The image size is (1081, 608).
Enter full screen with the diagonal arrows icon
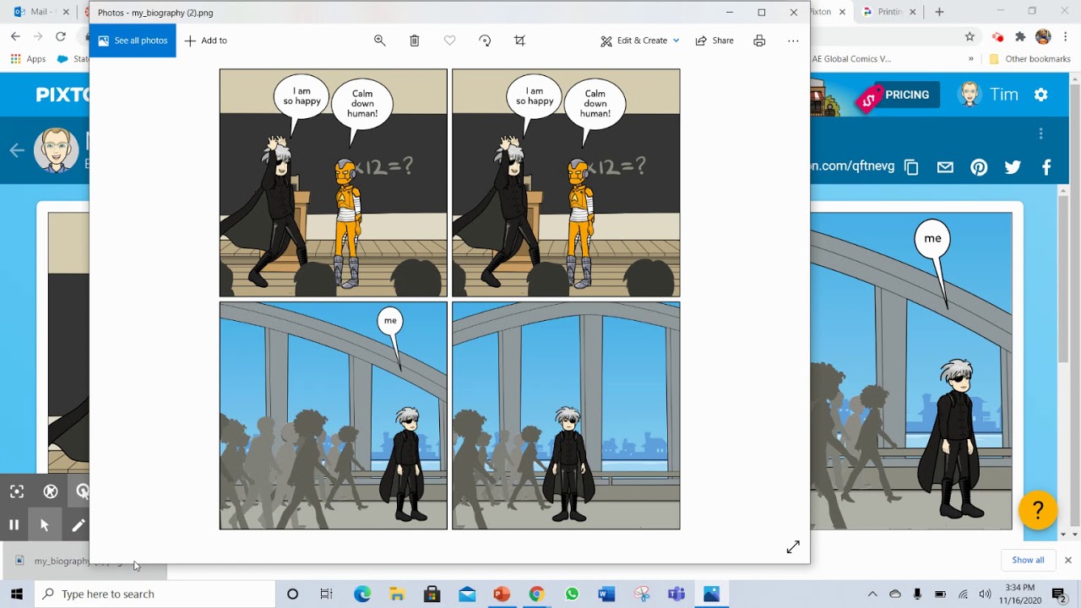pos(793,547)
